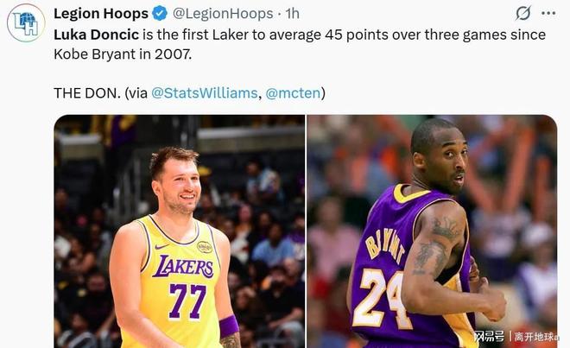Open the Kobe Bryant photo on right
Image resolution: width=570 pixels, height=348 pixels.
(432, 231)
